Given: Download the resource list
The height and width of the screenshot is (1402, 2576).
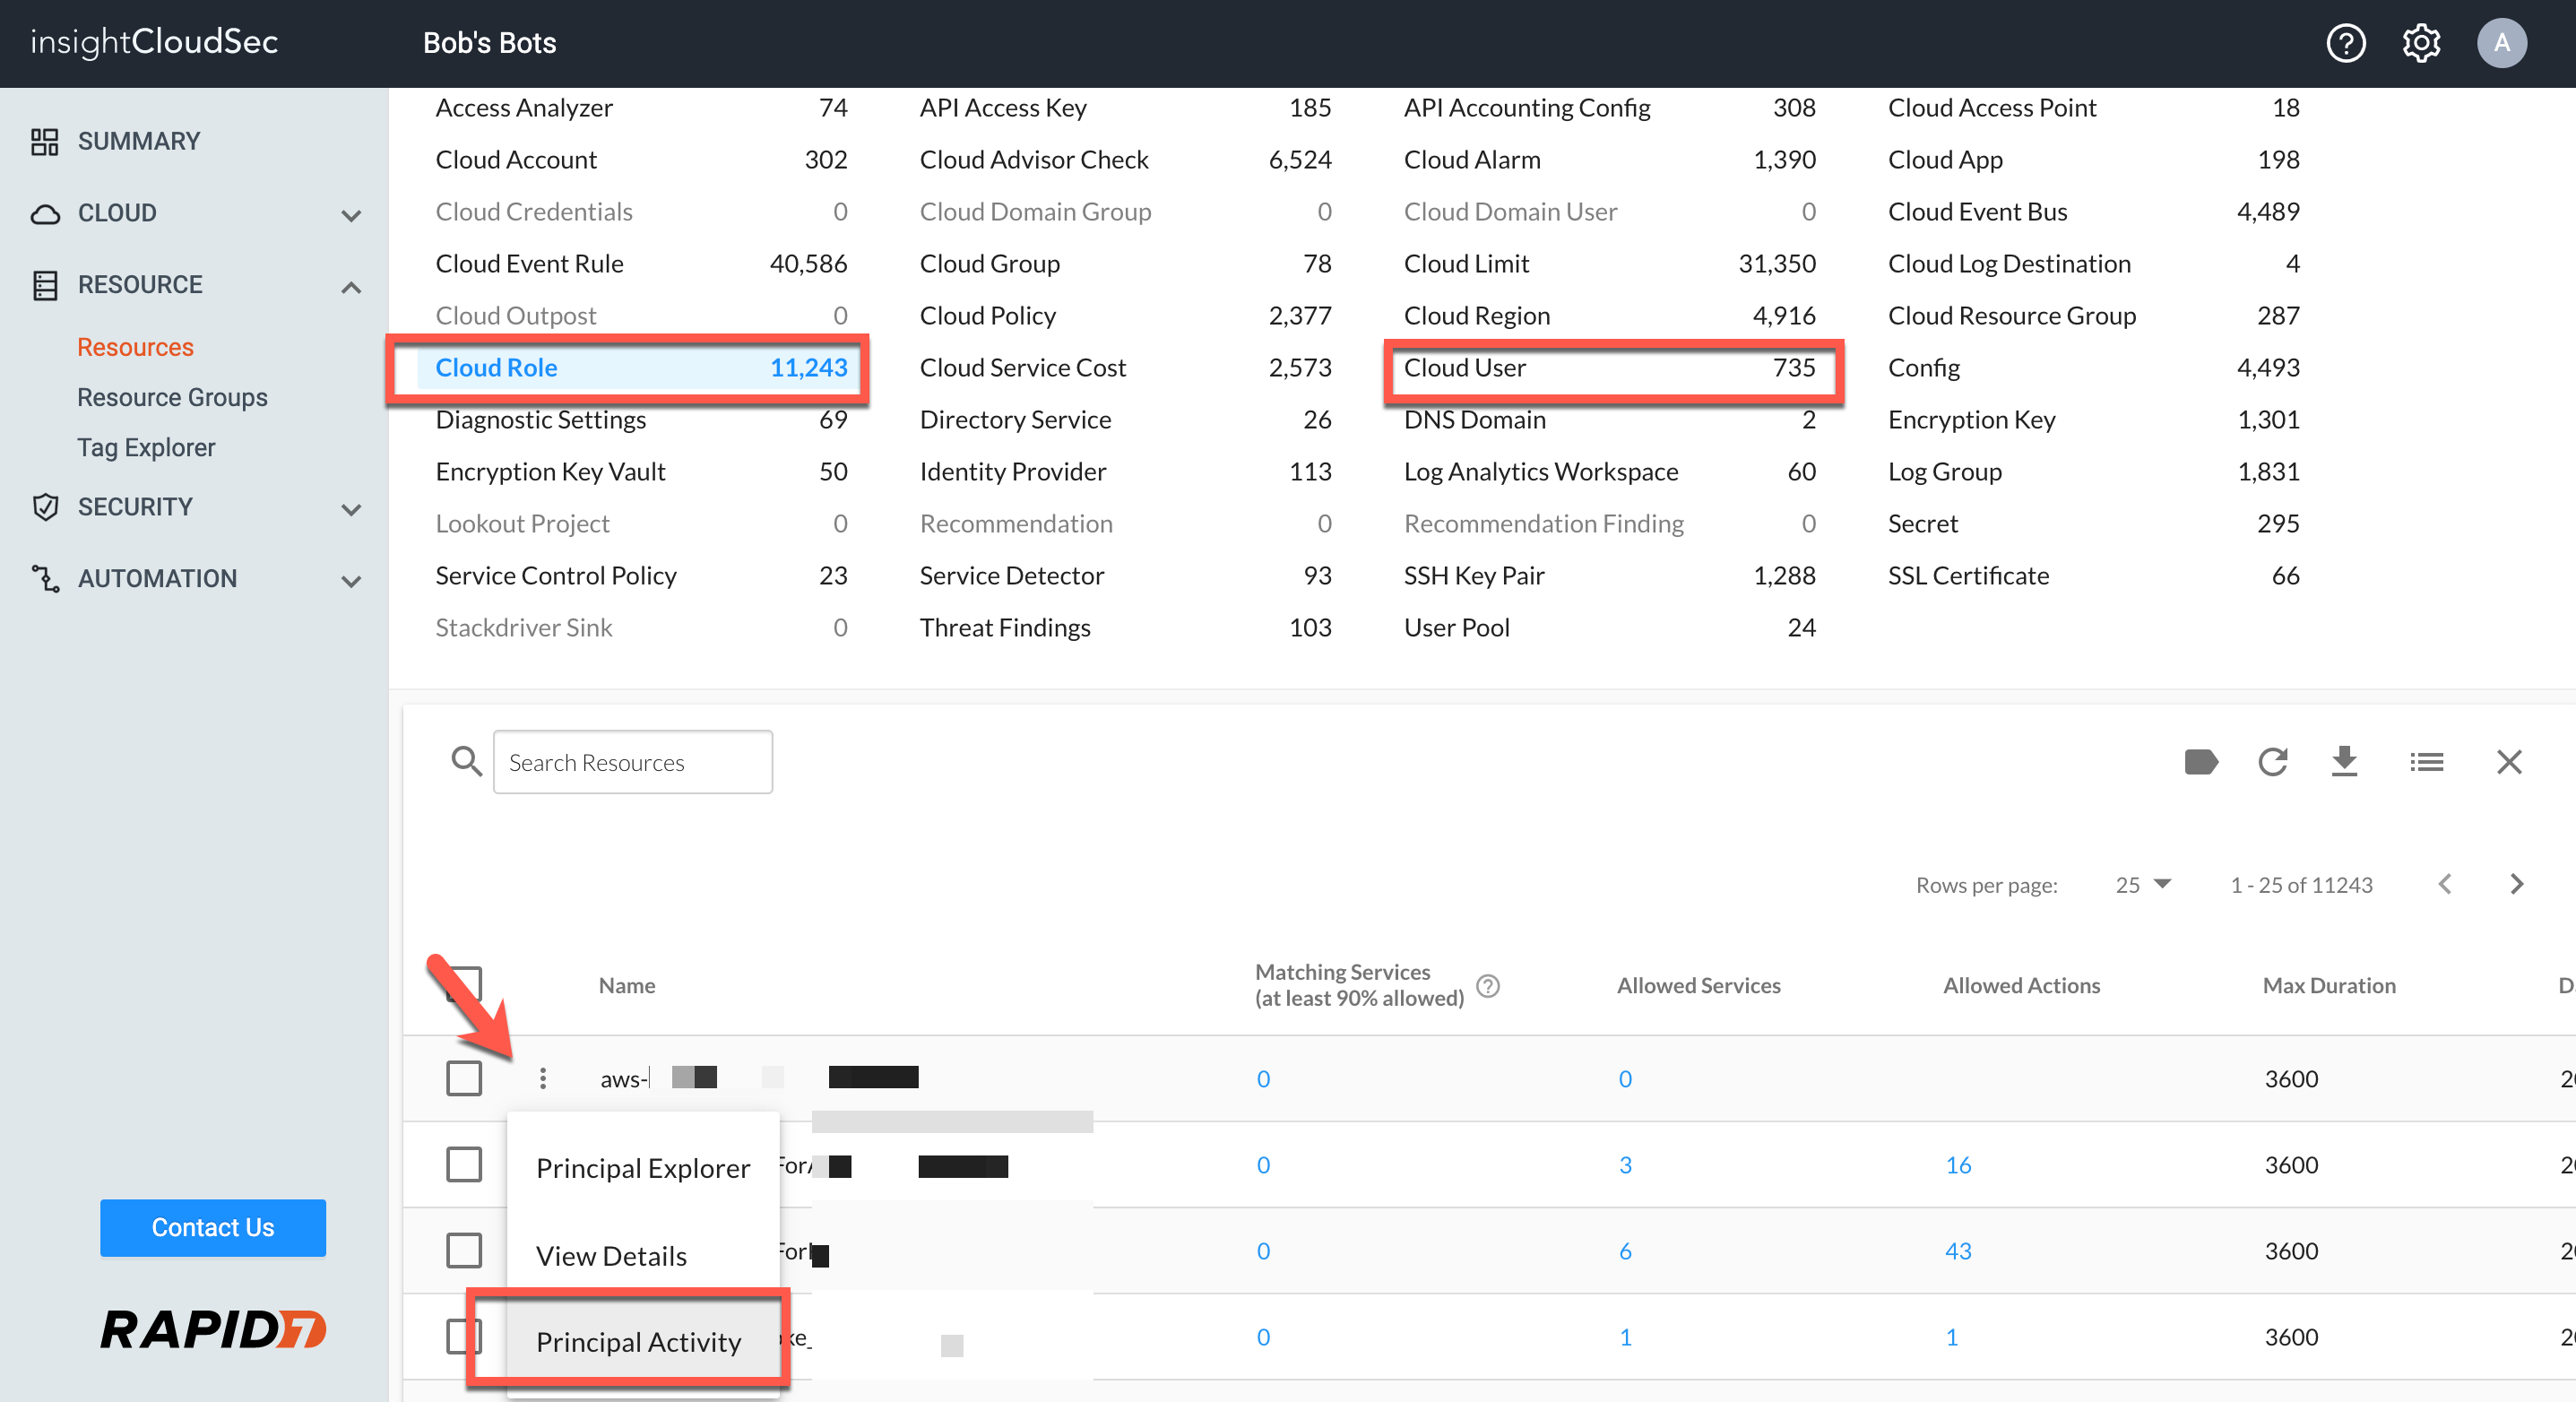Looking at the screenshot, I should (2344, 762).
